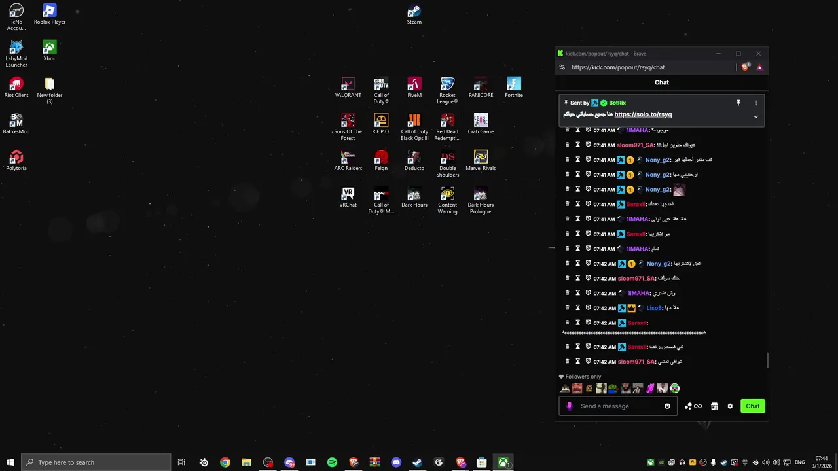838x471 pixels.
Task: Select the Roblox Player desktop icon
Action: point(50,14)
